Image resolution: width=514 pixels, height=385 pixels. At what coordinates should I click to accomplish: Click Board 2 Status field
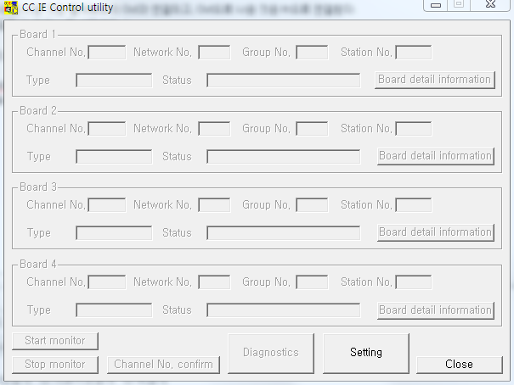(x=284, y=157)
